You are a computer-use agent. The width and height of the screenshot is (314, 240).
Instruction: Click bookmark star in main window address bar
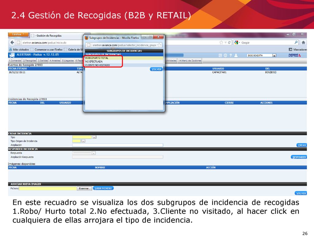click(x=221, y=43)
